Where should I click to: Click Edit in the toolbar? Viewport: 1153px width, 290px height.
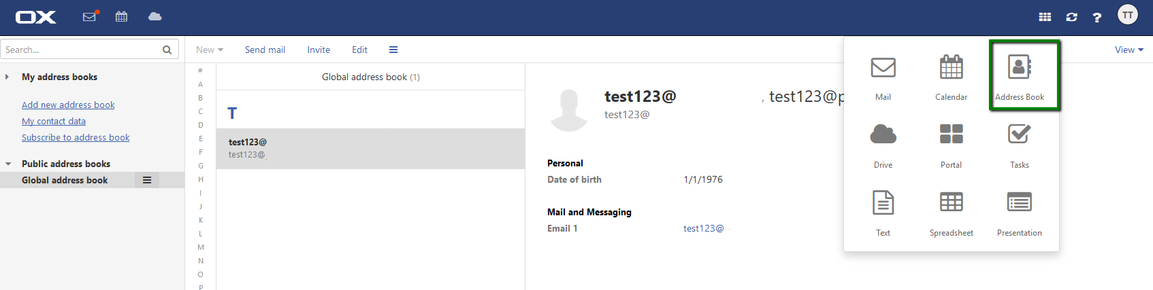pyautogui.click(x=359, y=50)
